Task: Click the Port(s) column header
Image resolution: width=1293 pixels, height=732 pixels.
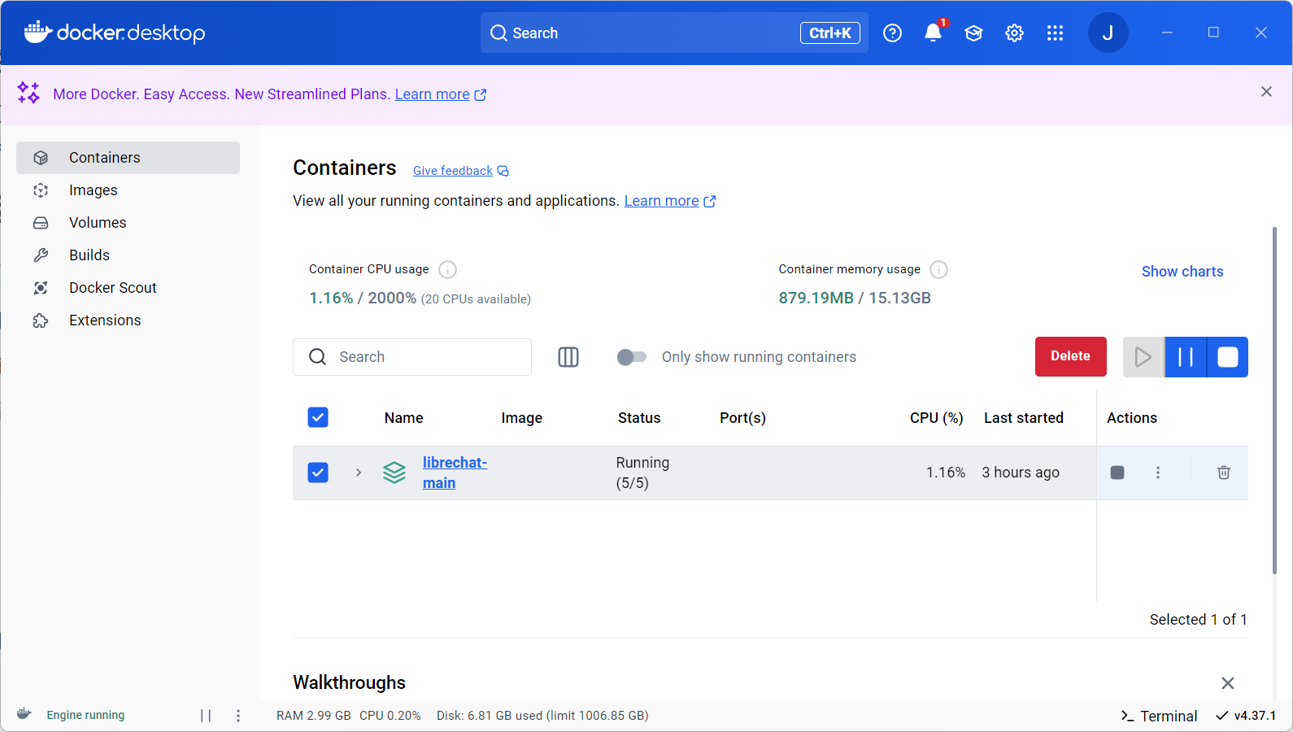Action: [x=742, y=418]
